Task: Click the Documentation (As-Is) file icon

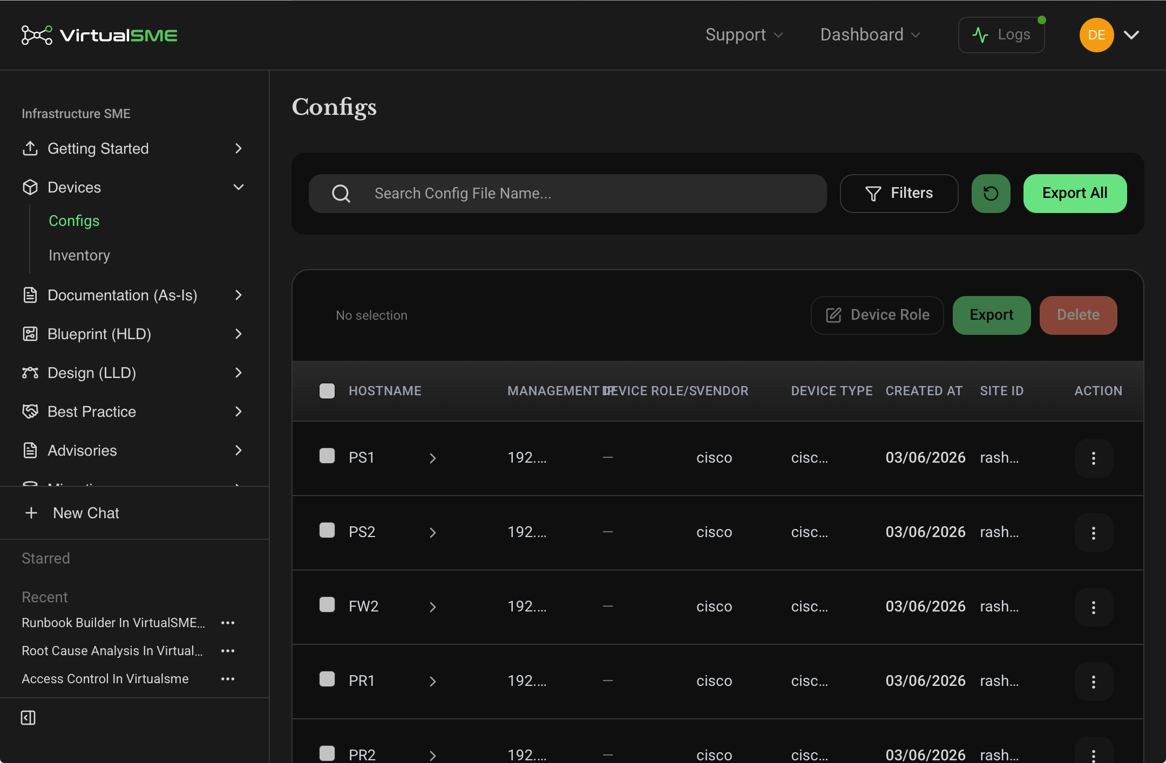Action: point(30,295)
